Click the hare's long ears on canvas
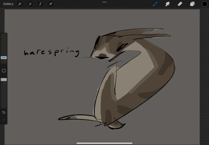 [x=136, y=34]
